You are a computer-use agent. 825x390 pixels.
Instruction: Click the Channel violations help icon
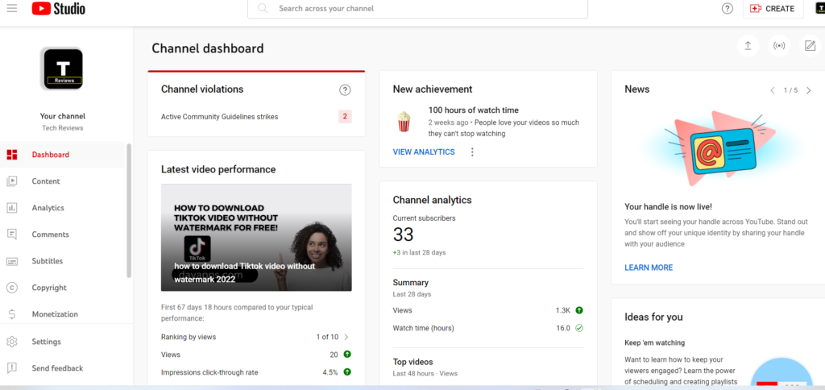click(x=345, y=90)
